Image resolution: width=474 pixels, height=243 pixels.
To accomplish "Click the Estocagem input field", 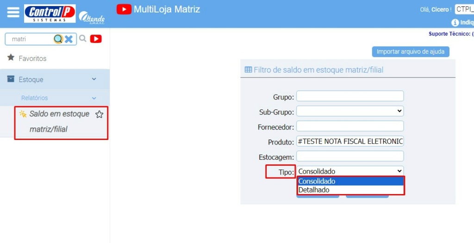I will click(x=350, y=156).
